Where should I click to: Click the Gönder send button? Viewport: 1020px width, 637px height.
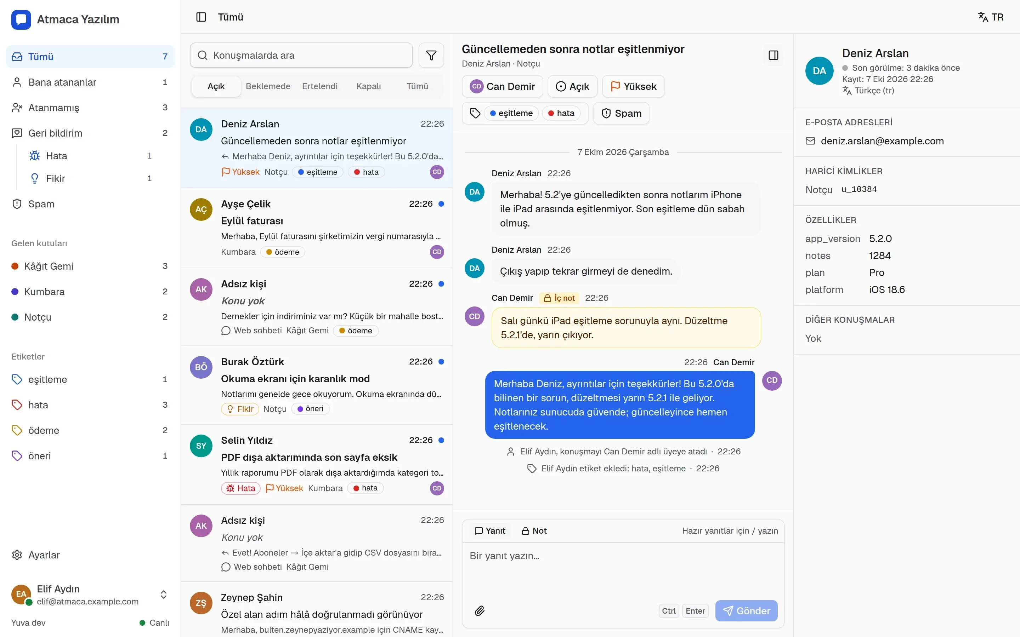746,610
